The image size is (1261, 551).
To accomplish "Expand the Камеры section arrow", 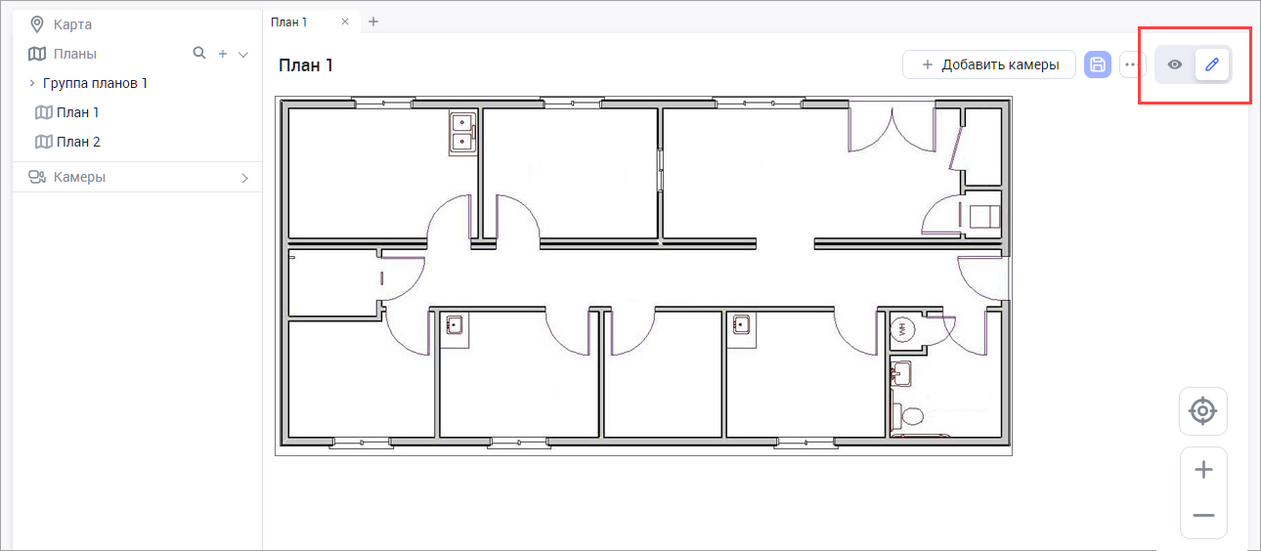I will 244,178.
